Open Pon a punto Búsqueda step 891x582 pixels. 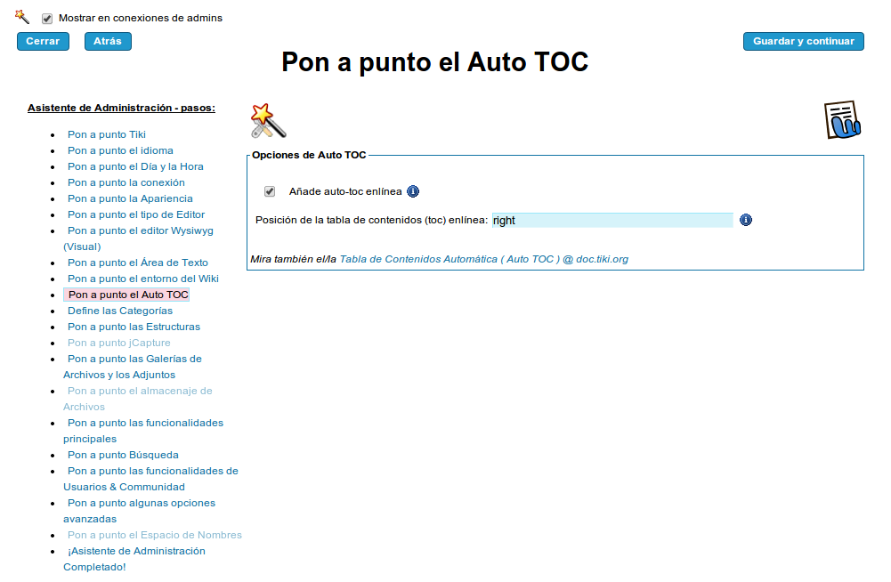coord(123,455)
